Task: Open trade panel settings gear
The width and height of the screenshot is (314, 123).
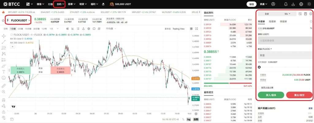Action: point(311,14)
